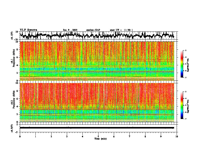Click inside the ch.1 spectrogram panel
Viewport: 199px width, 153px height.
pyautogui.click(x=97, y=61)
